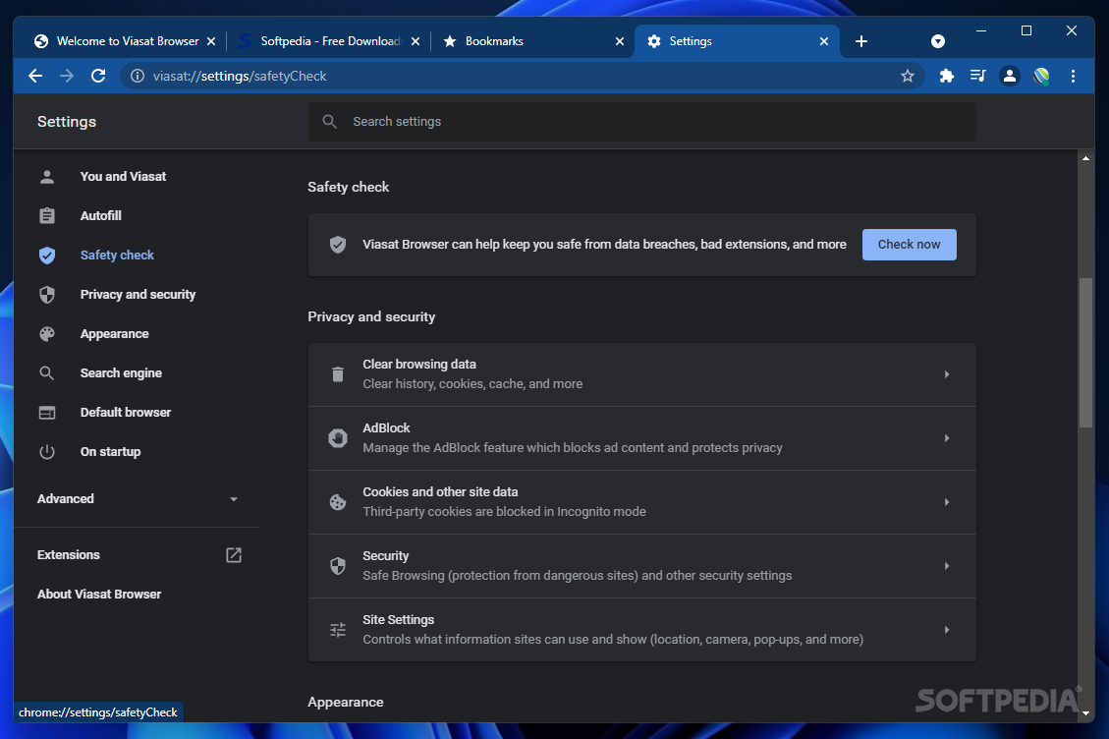Open Cookies and other site data
1109x739 pixels.
click(641, 502)
